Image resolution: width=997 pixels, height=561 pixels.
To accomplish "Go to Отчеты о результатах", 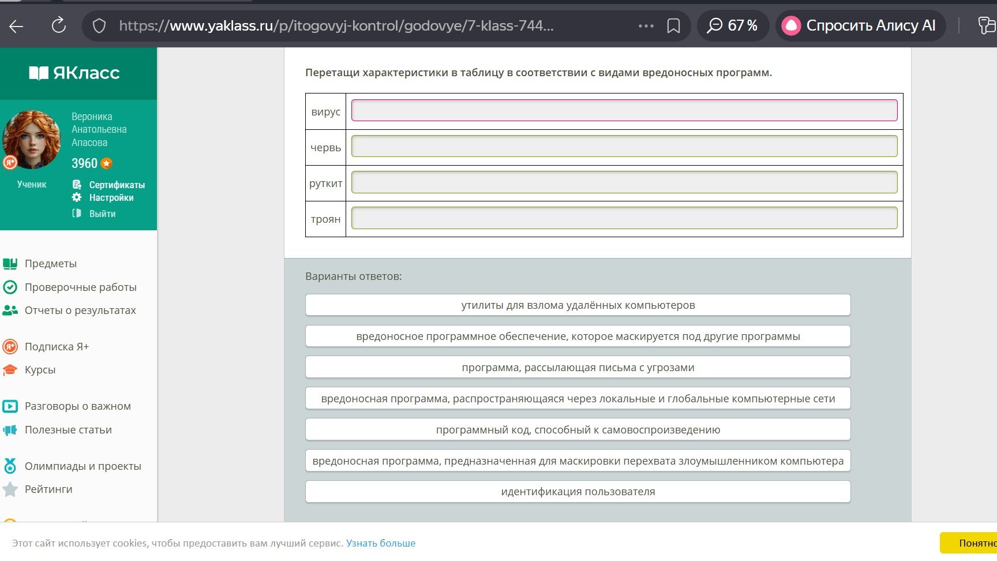I will pyautogui.click(x=80, y=311).
